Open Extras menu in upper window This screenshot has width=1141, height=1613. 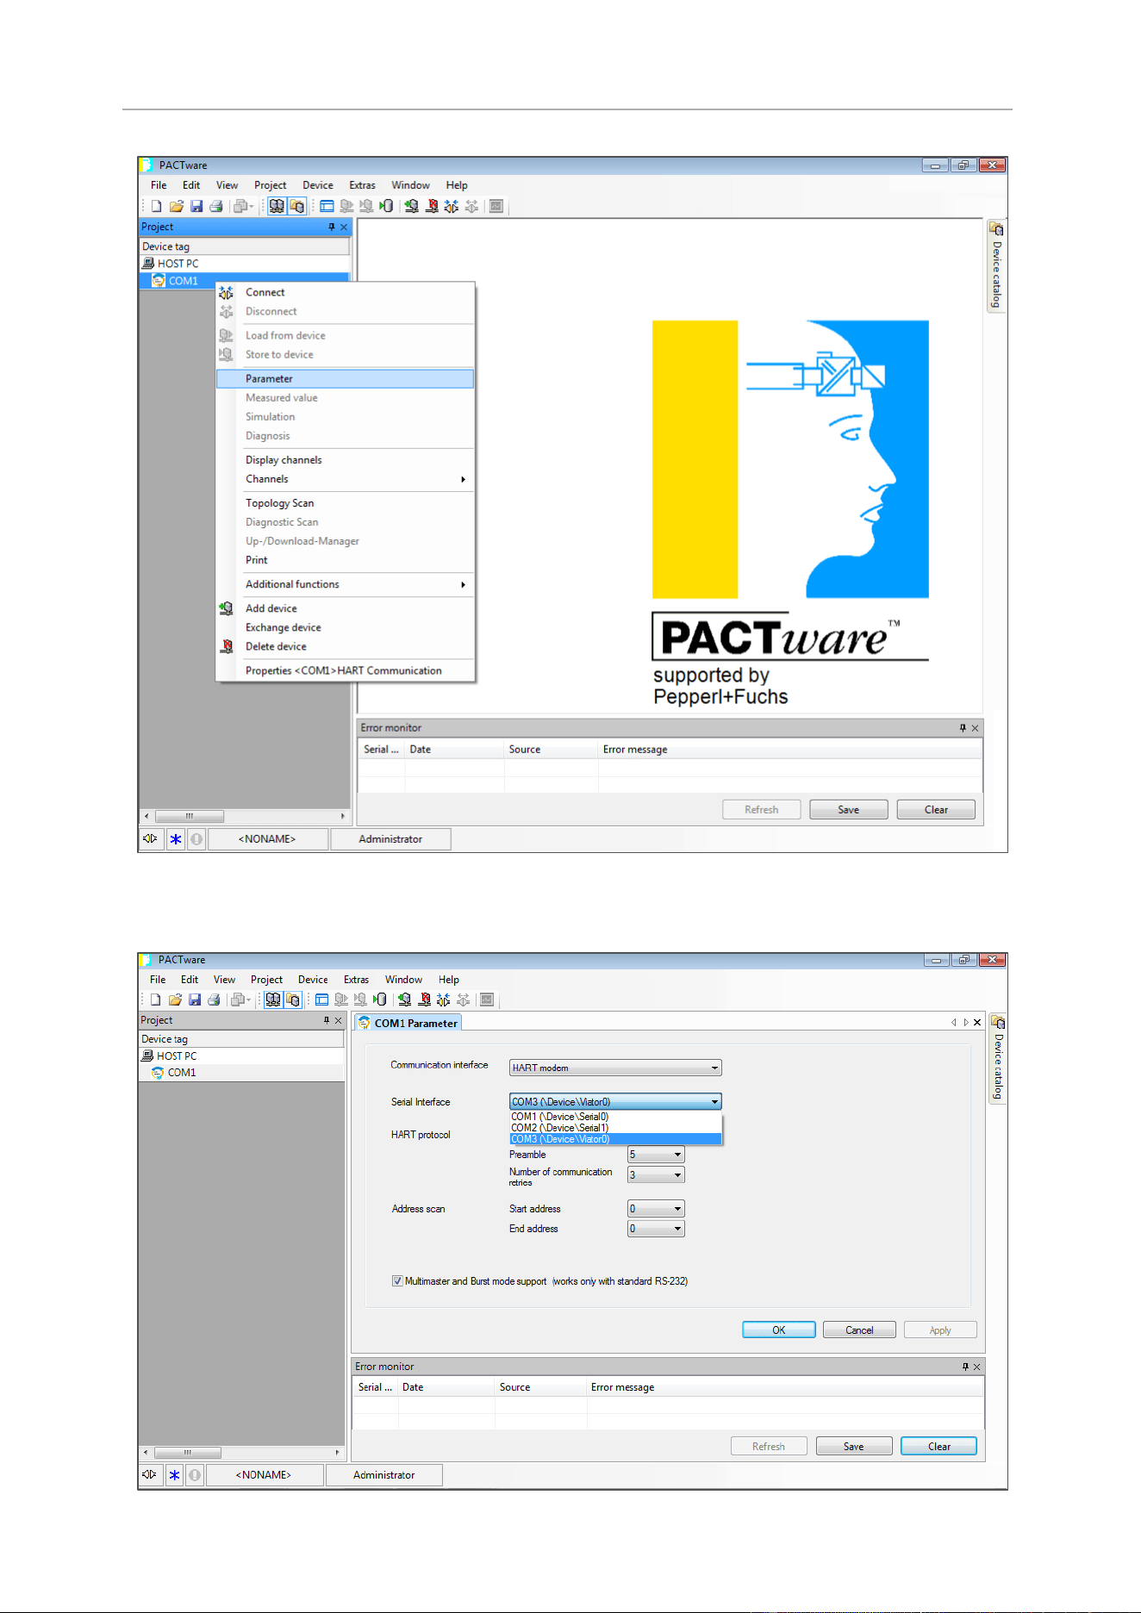point(362,185)
